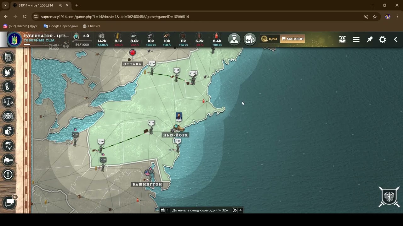This screenshot has width=403, height=226.
Task: Click the wood resource showing 10k
Action: 167,40
